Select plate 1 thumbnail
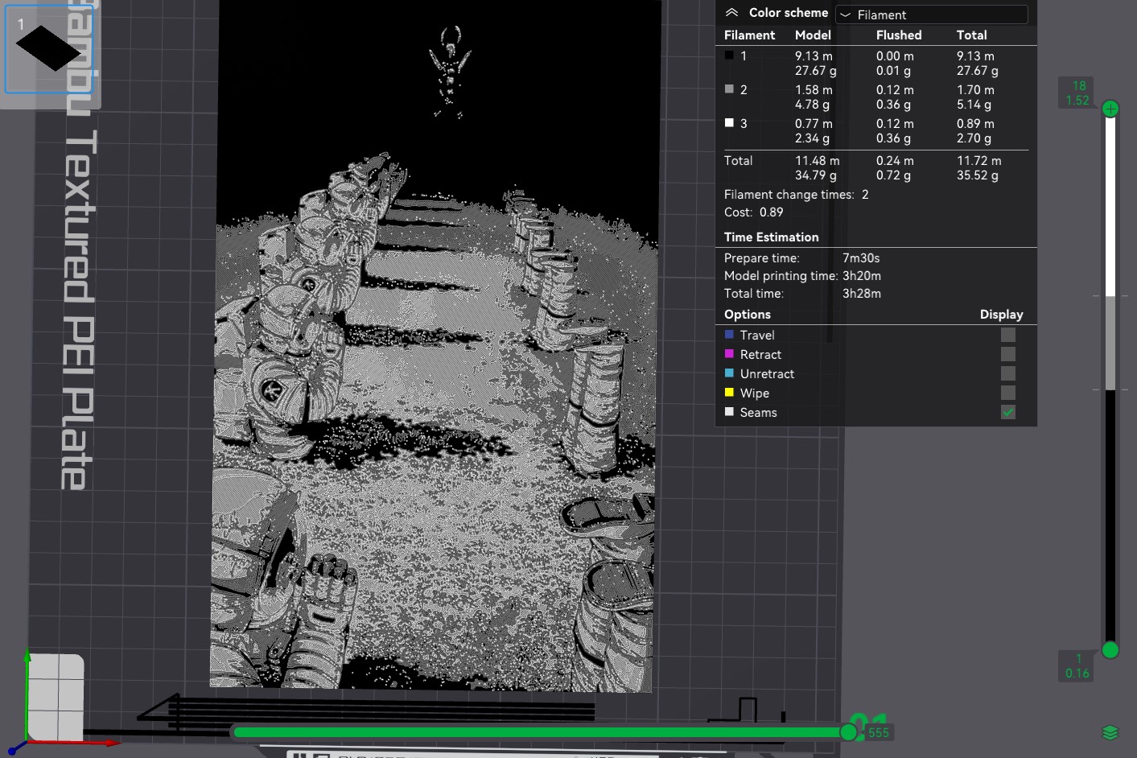Viewport: 1137px width, 758px height. (48, 49)
